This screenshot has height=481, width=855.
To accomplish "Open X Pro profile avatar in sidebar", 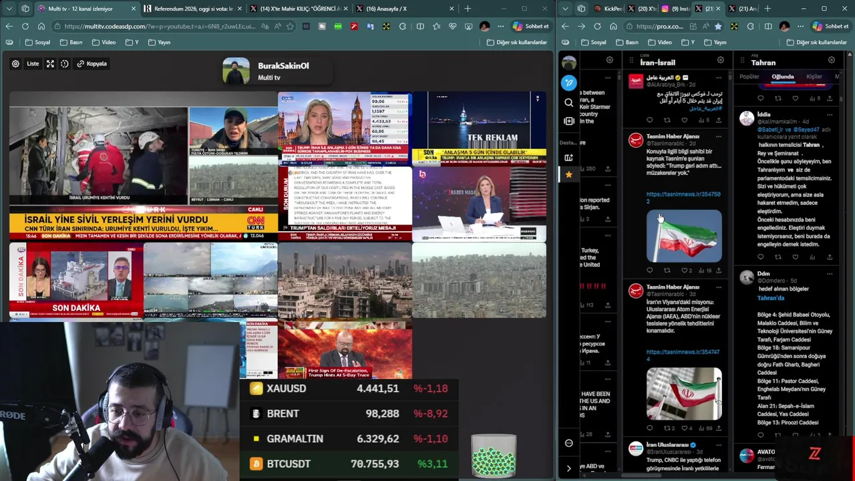I will [569, 63].
